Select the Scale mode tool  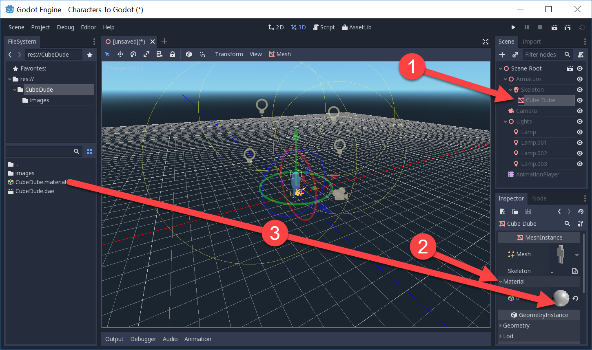(x=146, y=54)
